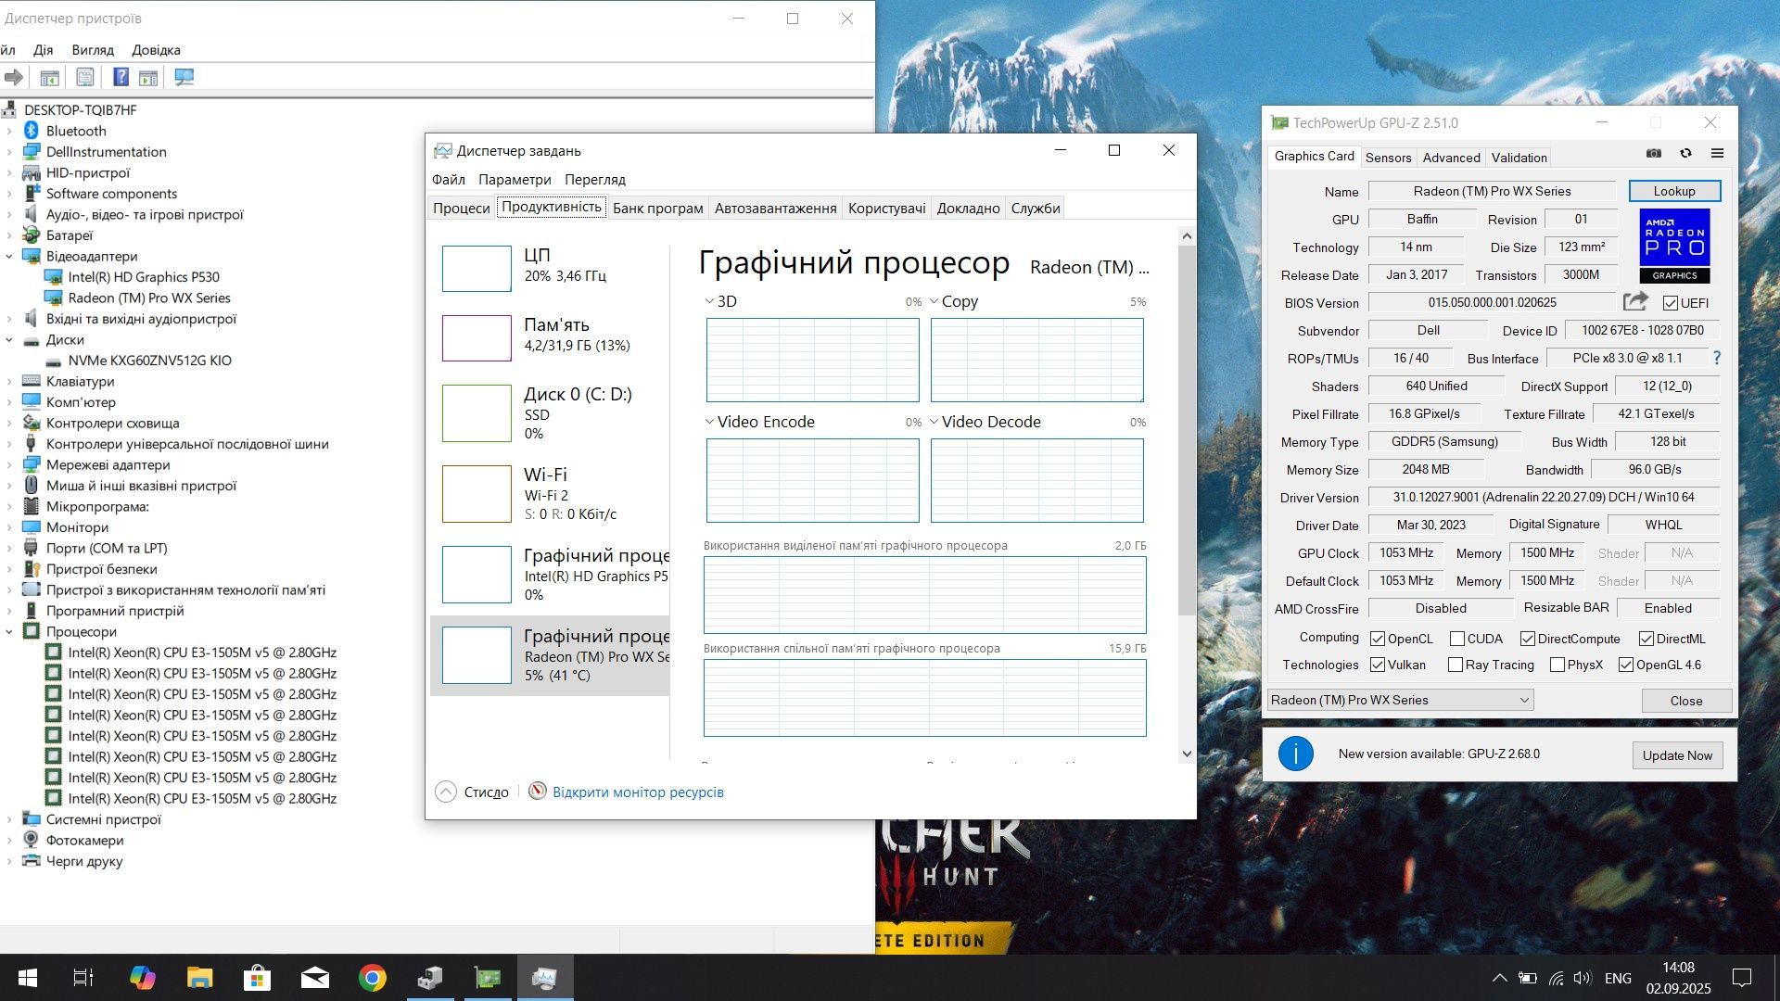Switch to the Advanced tab in GPU-Z
The height and width of the screenshot is (1001, 1780).
(x=1451, y=158)
